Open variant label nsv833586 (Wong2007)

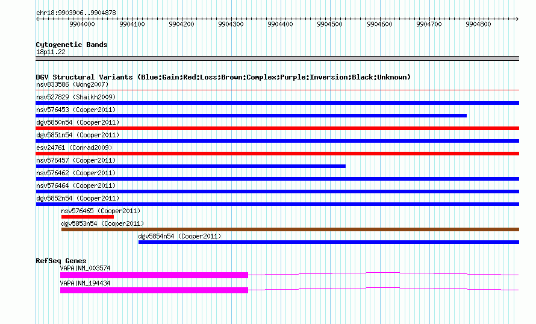[72, 84]
